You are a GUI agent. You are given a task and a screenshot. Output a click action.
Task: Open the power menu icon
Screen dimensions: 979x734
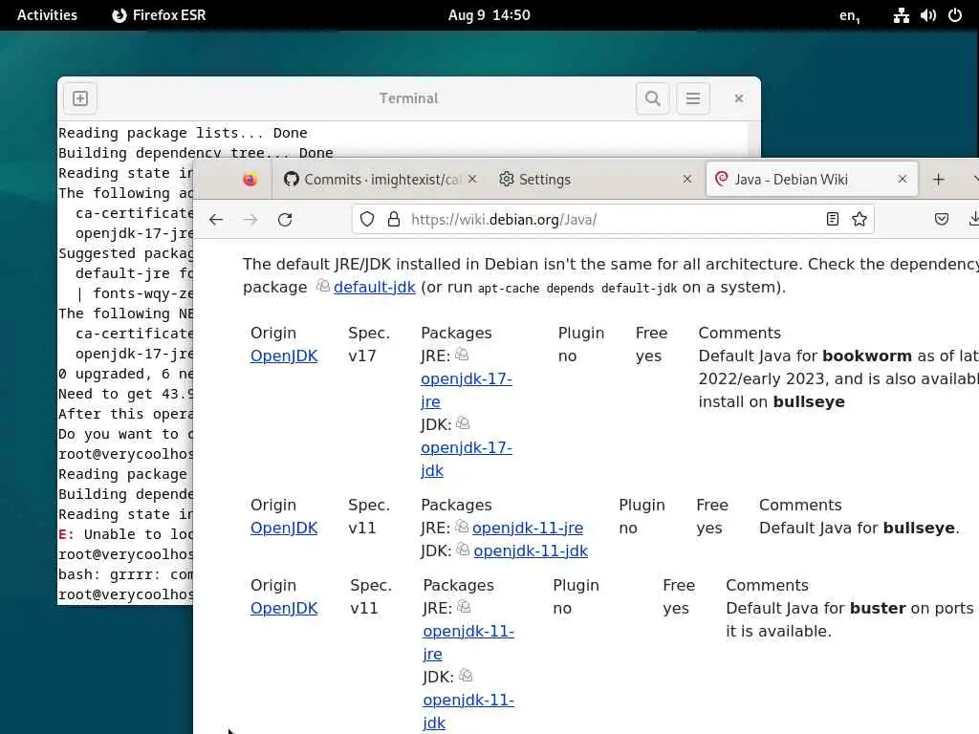(955, 15)
